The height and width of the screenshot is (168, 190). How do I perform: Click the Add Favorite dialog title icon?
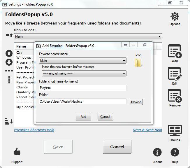click(x=38, y=46)
